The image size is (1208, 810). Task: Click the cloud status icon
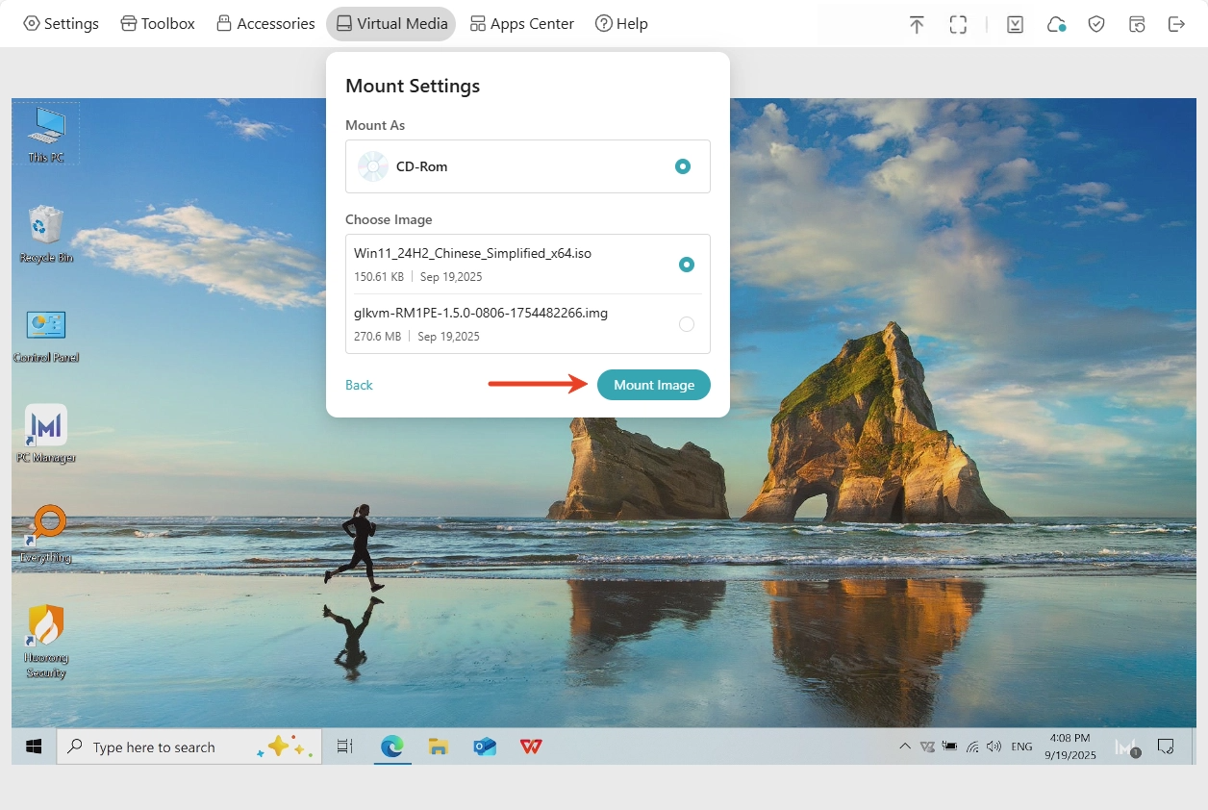1056,24
